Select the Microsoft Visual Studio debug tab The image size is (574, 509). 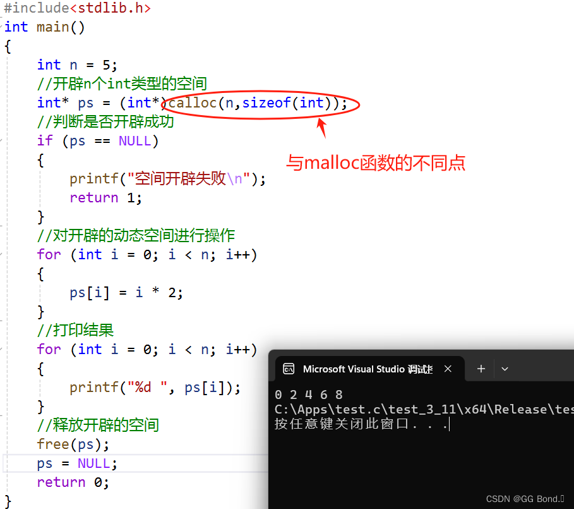point(370,369)
